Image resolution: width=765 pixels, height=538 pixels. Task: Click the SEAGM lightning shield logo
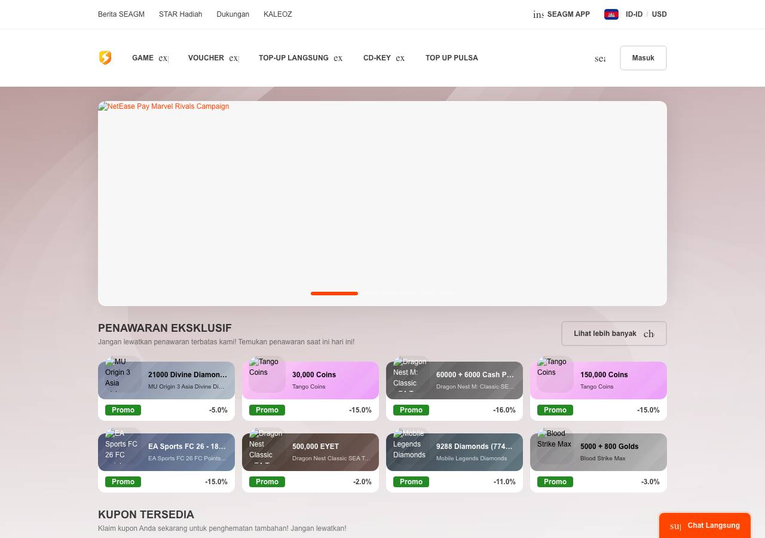coord(105,58)
